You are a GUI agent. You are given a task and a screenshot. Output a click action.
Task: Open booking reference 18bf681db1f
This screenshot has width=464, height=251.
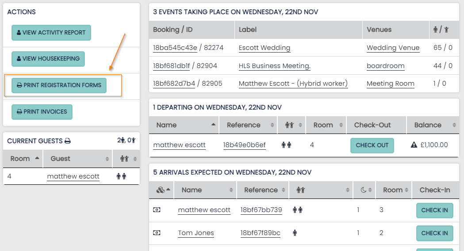(x=171, y=66)
